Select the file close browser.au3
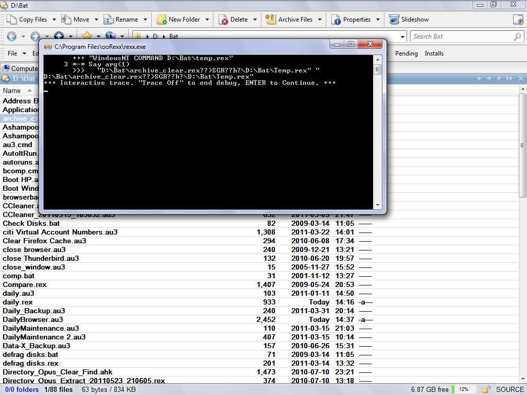Screen dimensions: 527x395 (34, 249)
